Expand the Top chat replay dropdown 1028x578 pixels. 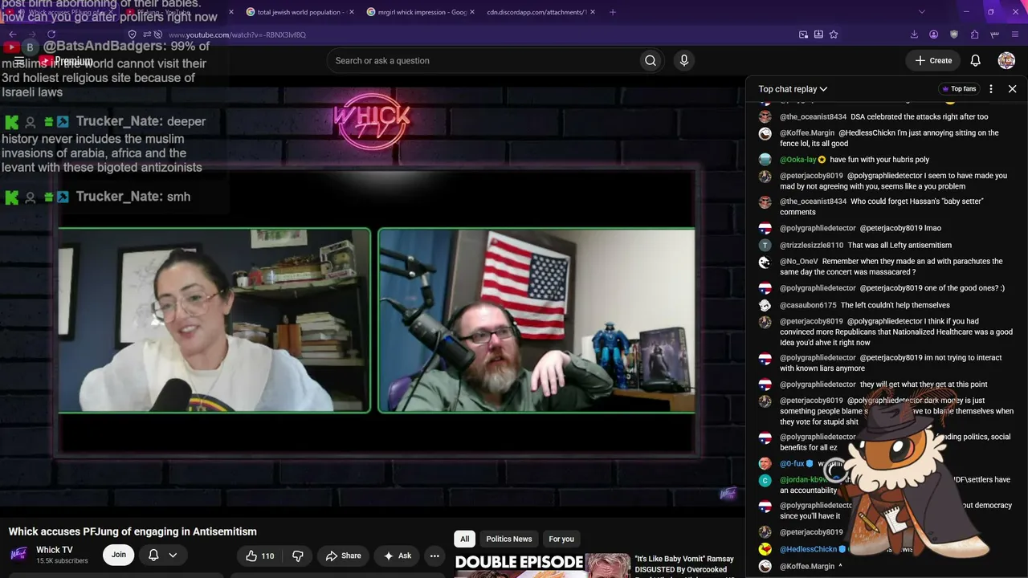coord(793,89)
